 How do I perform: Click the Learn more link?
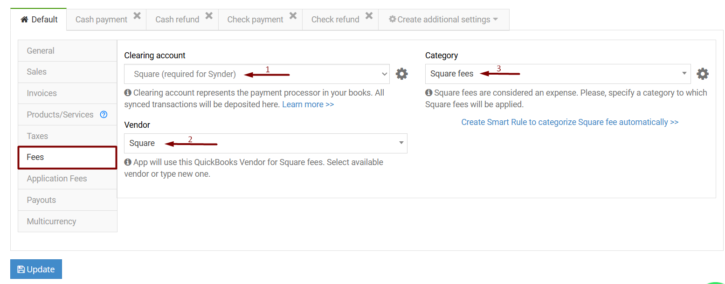(308, 104)
